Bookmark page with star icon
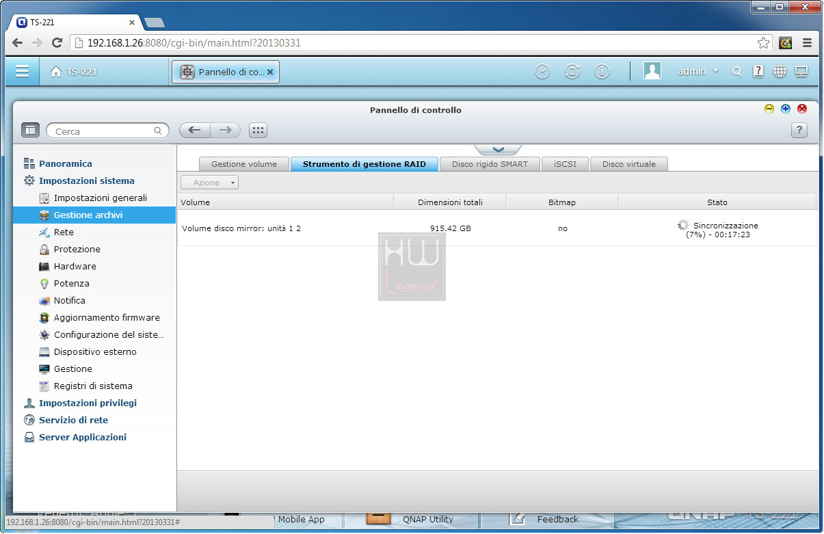824x534 pixels. click(x=763, y=42)
